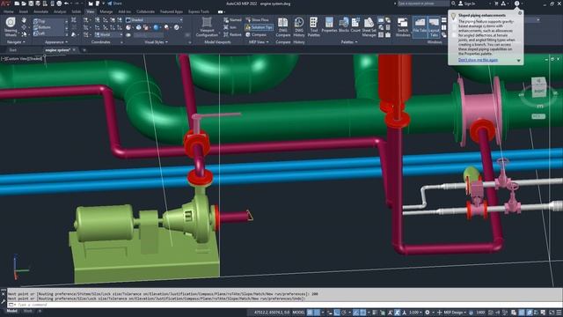The image size is (563, 317).
Task: Toggle File Tabs visibility
Action: pos(420,27)
